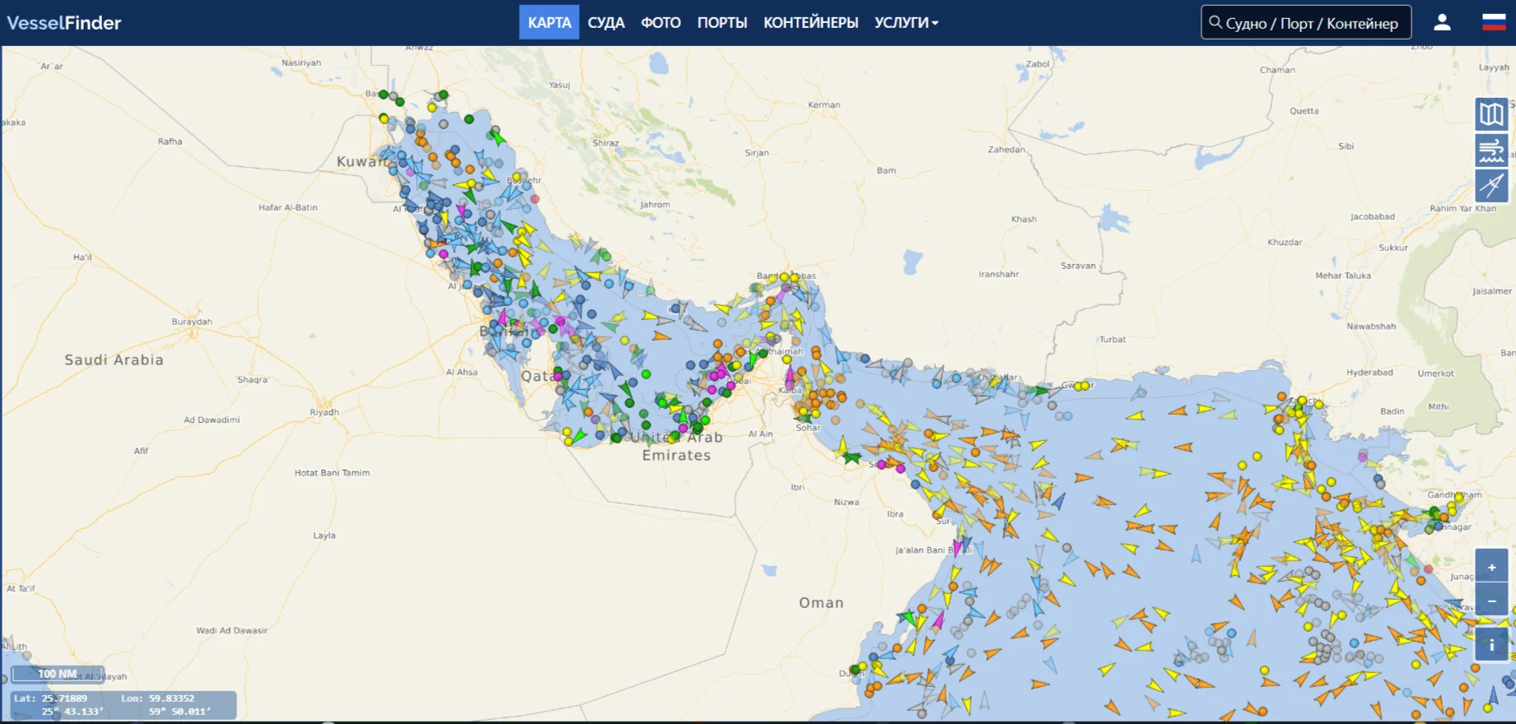Click the Zahedan label

click(1006, 150)
